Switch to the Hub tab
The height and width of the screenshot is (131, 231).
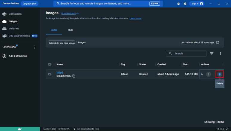70,30
